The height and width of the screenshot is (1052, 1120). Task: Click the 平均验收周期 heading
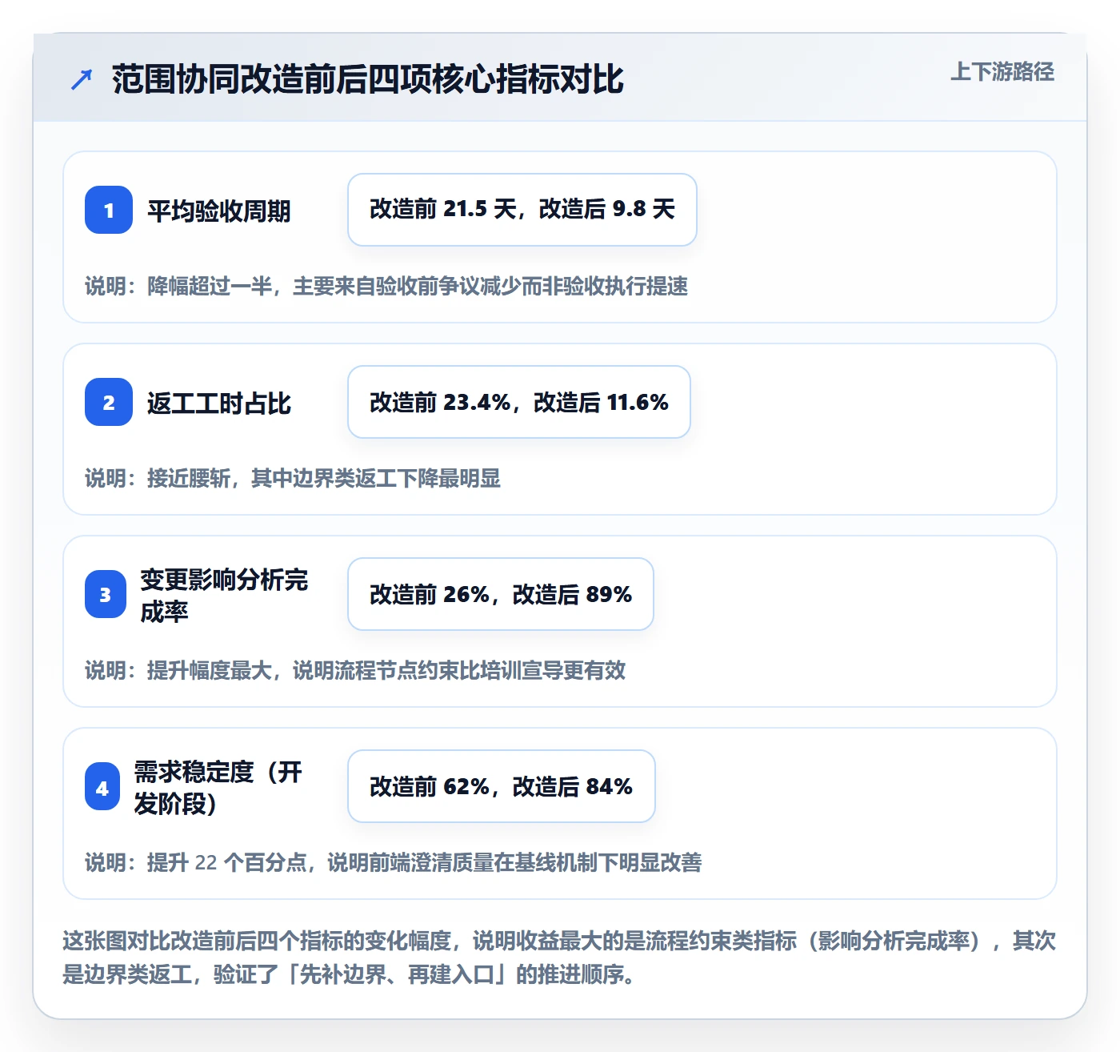point(218,211)
